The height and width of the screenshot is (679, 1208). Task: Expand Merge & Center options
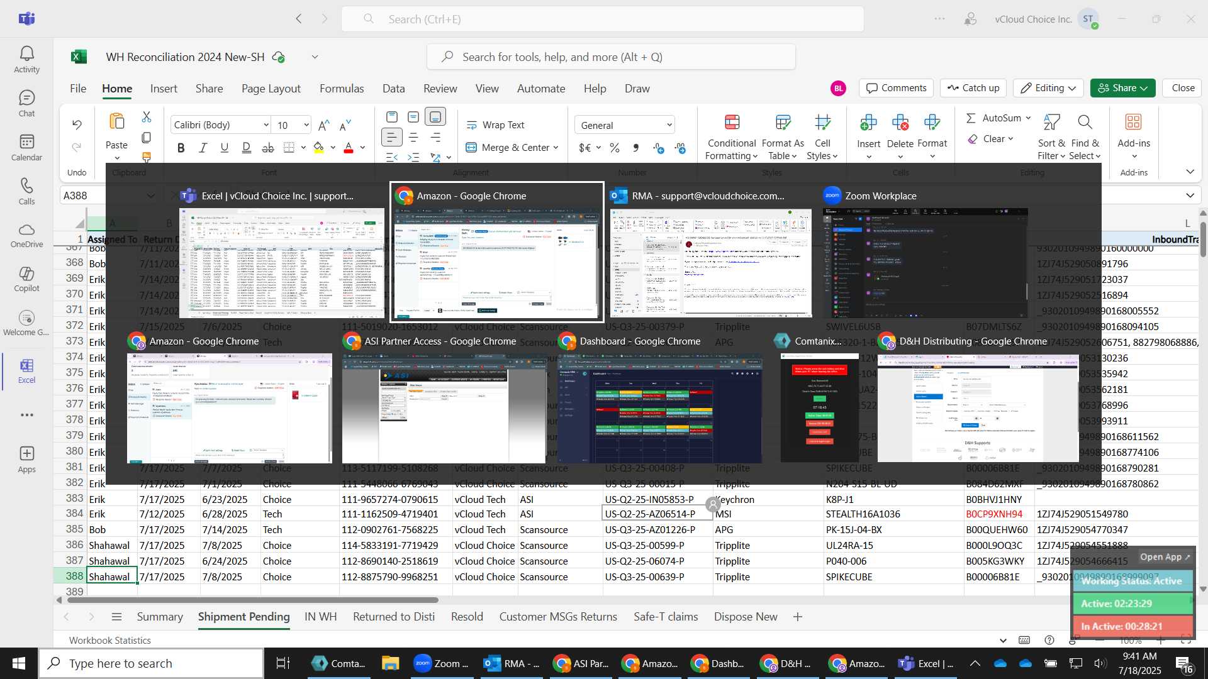[x=556, y=148]
